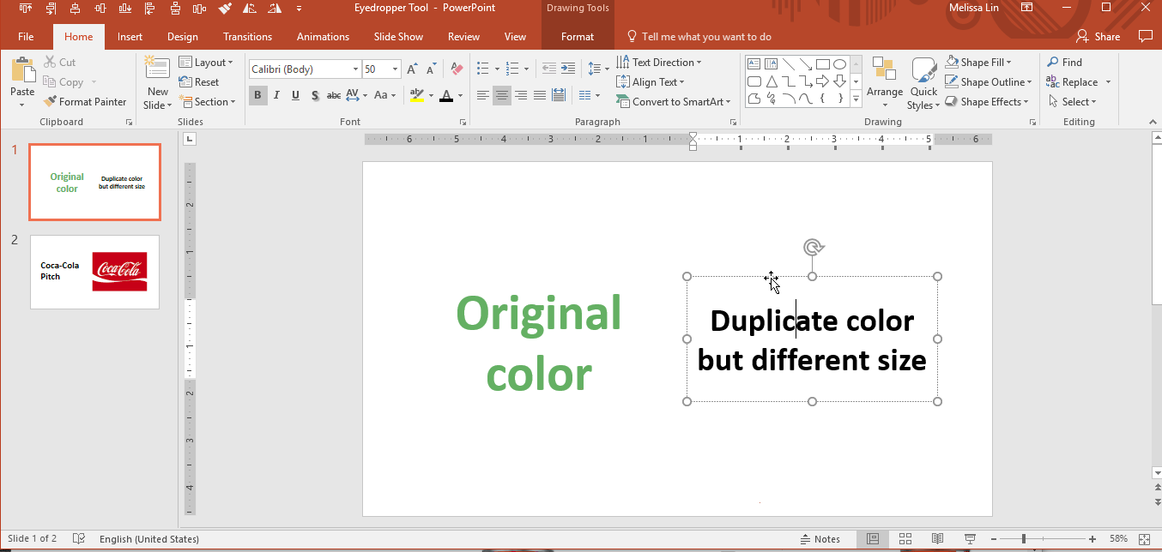Open the Layout dropdown menu
This screenshot has width=1162, height=552.
[x=206, y=63]
